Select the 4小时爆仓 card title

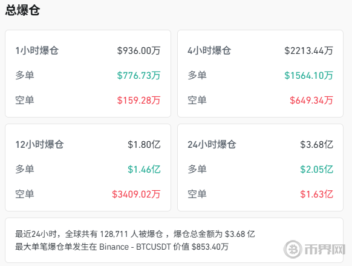pos(209,50)
